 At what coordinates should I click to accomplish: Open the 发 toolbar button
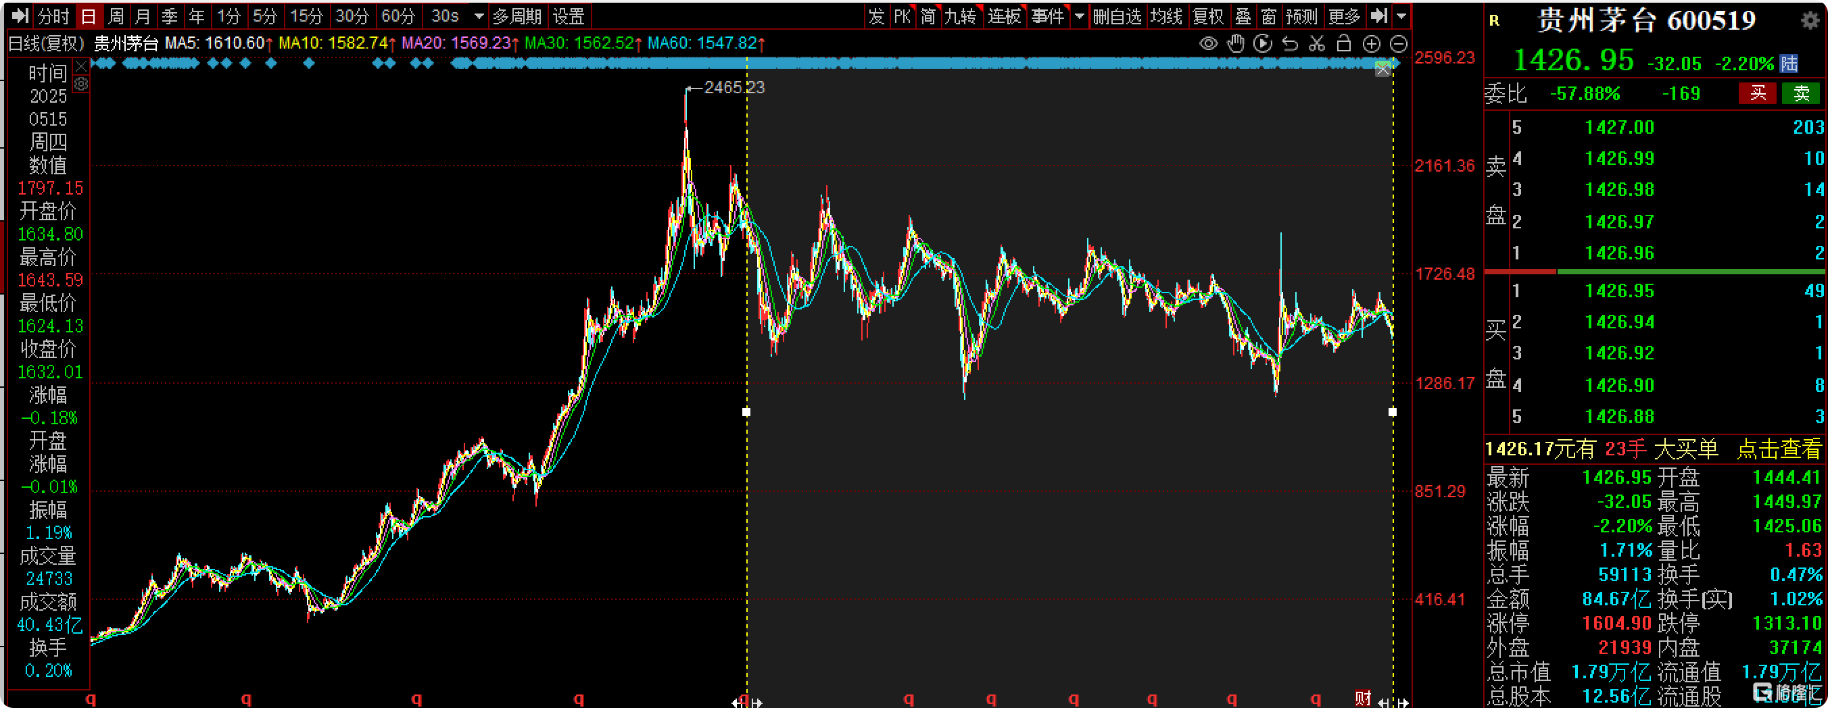click(x=876, y=16)
